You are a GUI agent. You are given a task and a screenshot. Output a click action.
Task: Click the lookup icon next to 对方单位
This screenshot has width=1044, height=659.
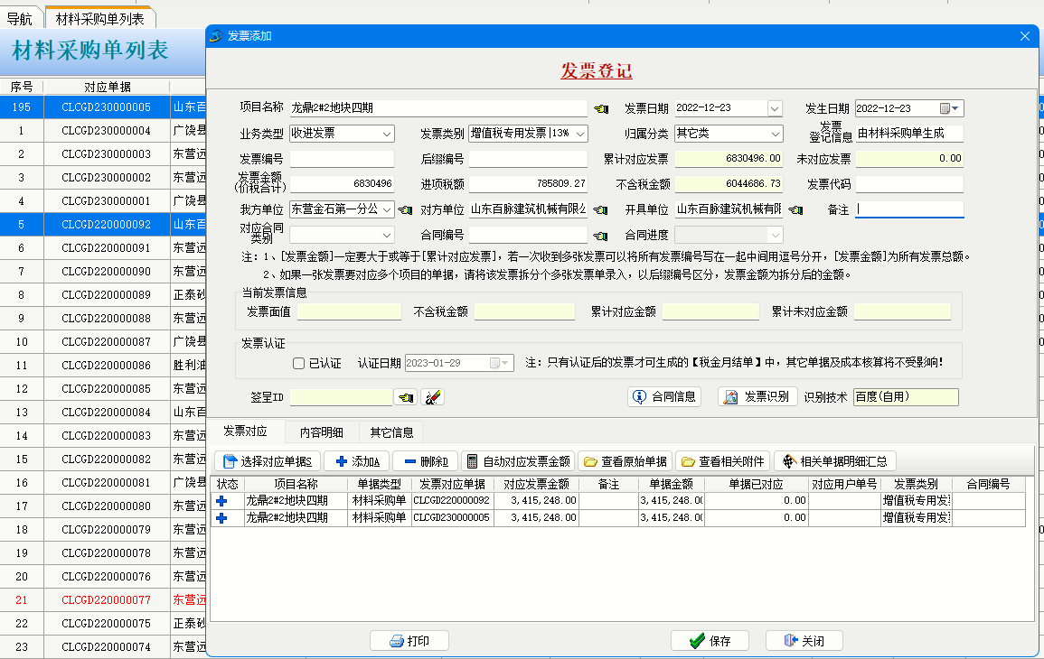pos(601,210)
